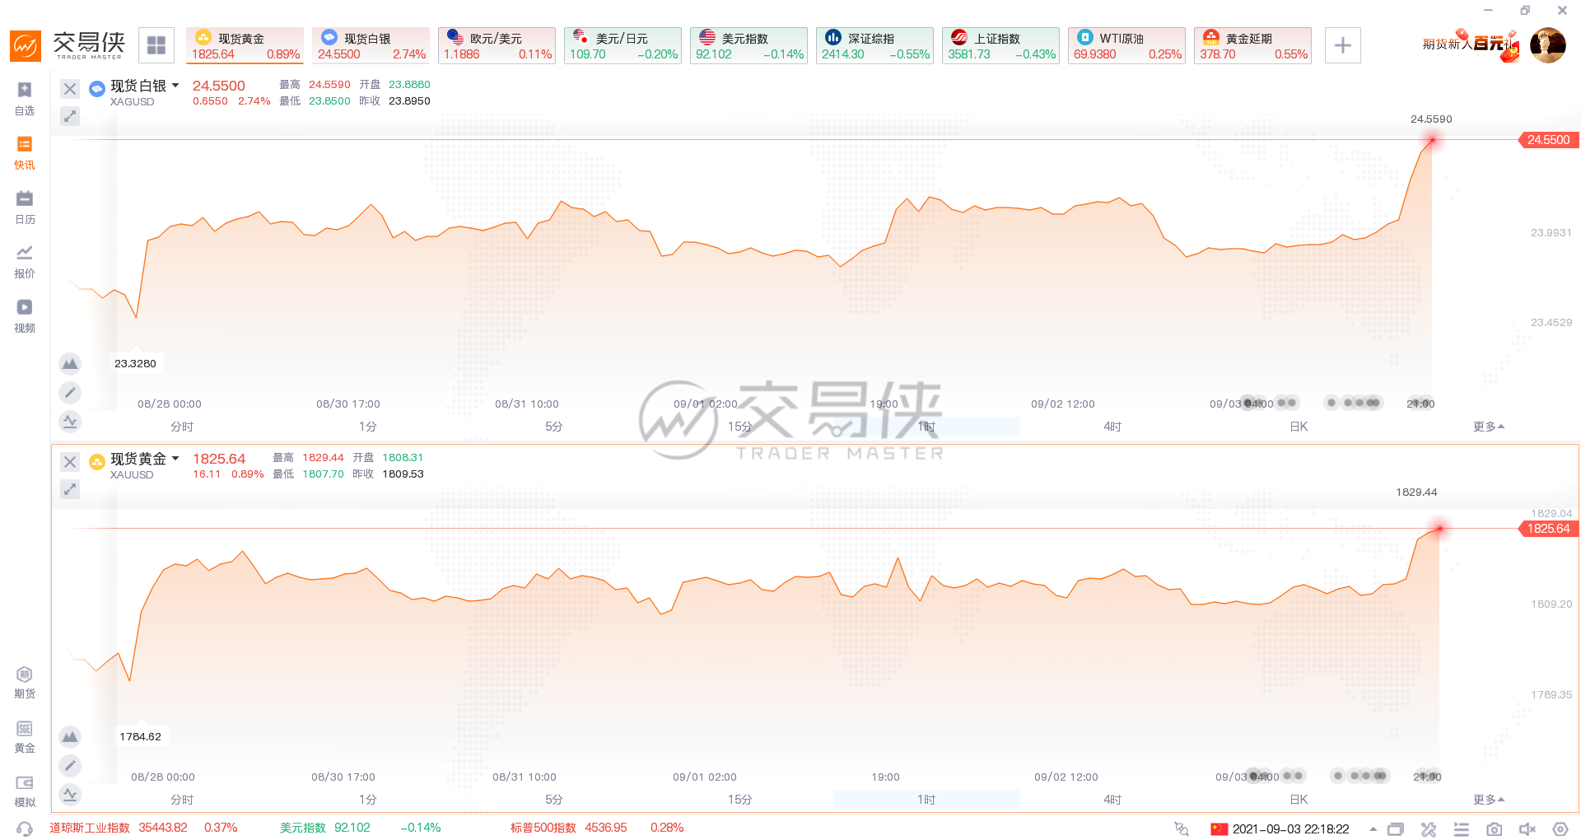Click the grid layout icon beside logo
Viewport: 1581px width, 840px height.
pos(156,45)
